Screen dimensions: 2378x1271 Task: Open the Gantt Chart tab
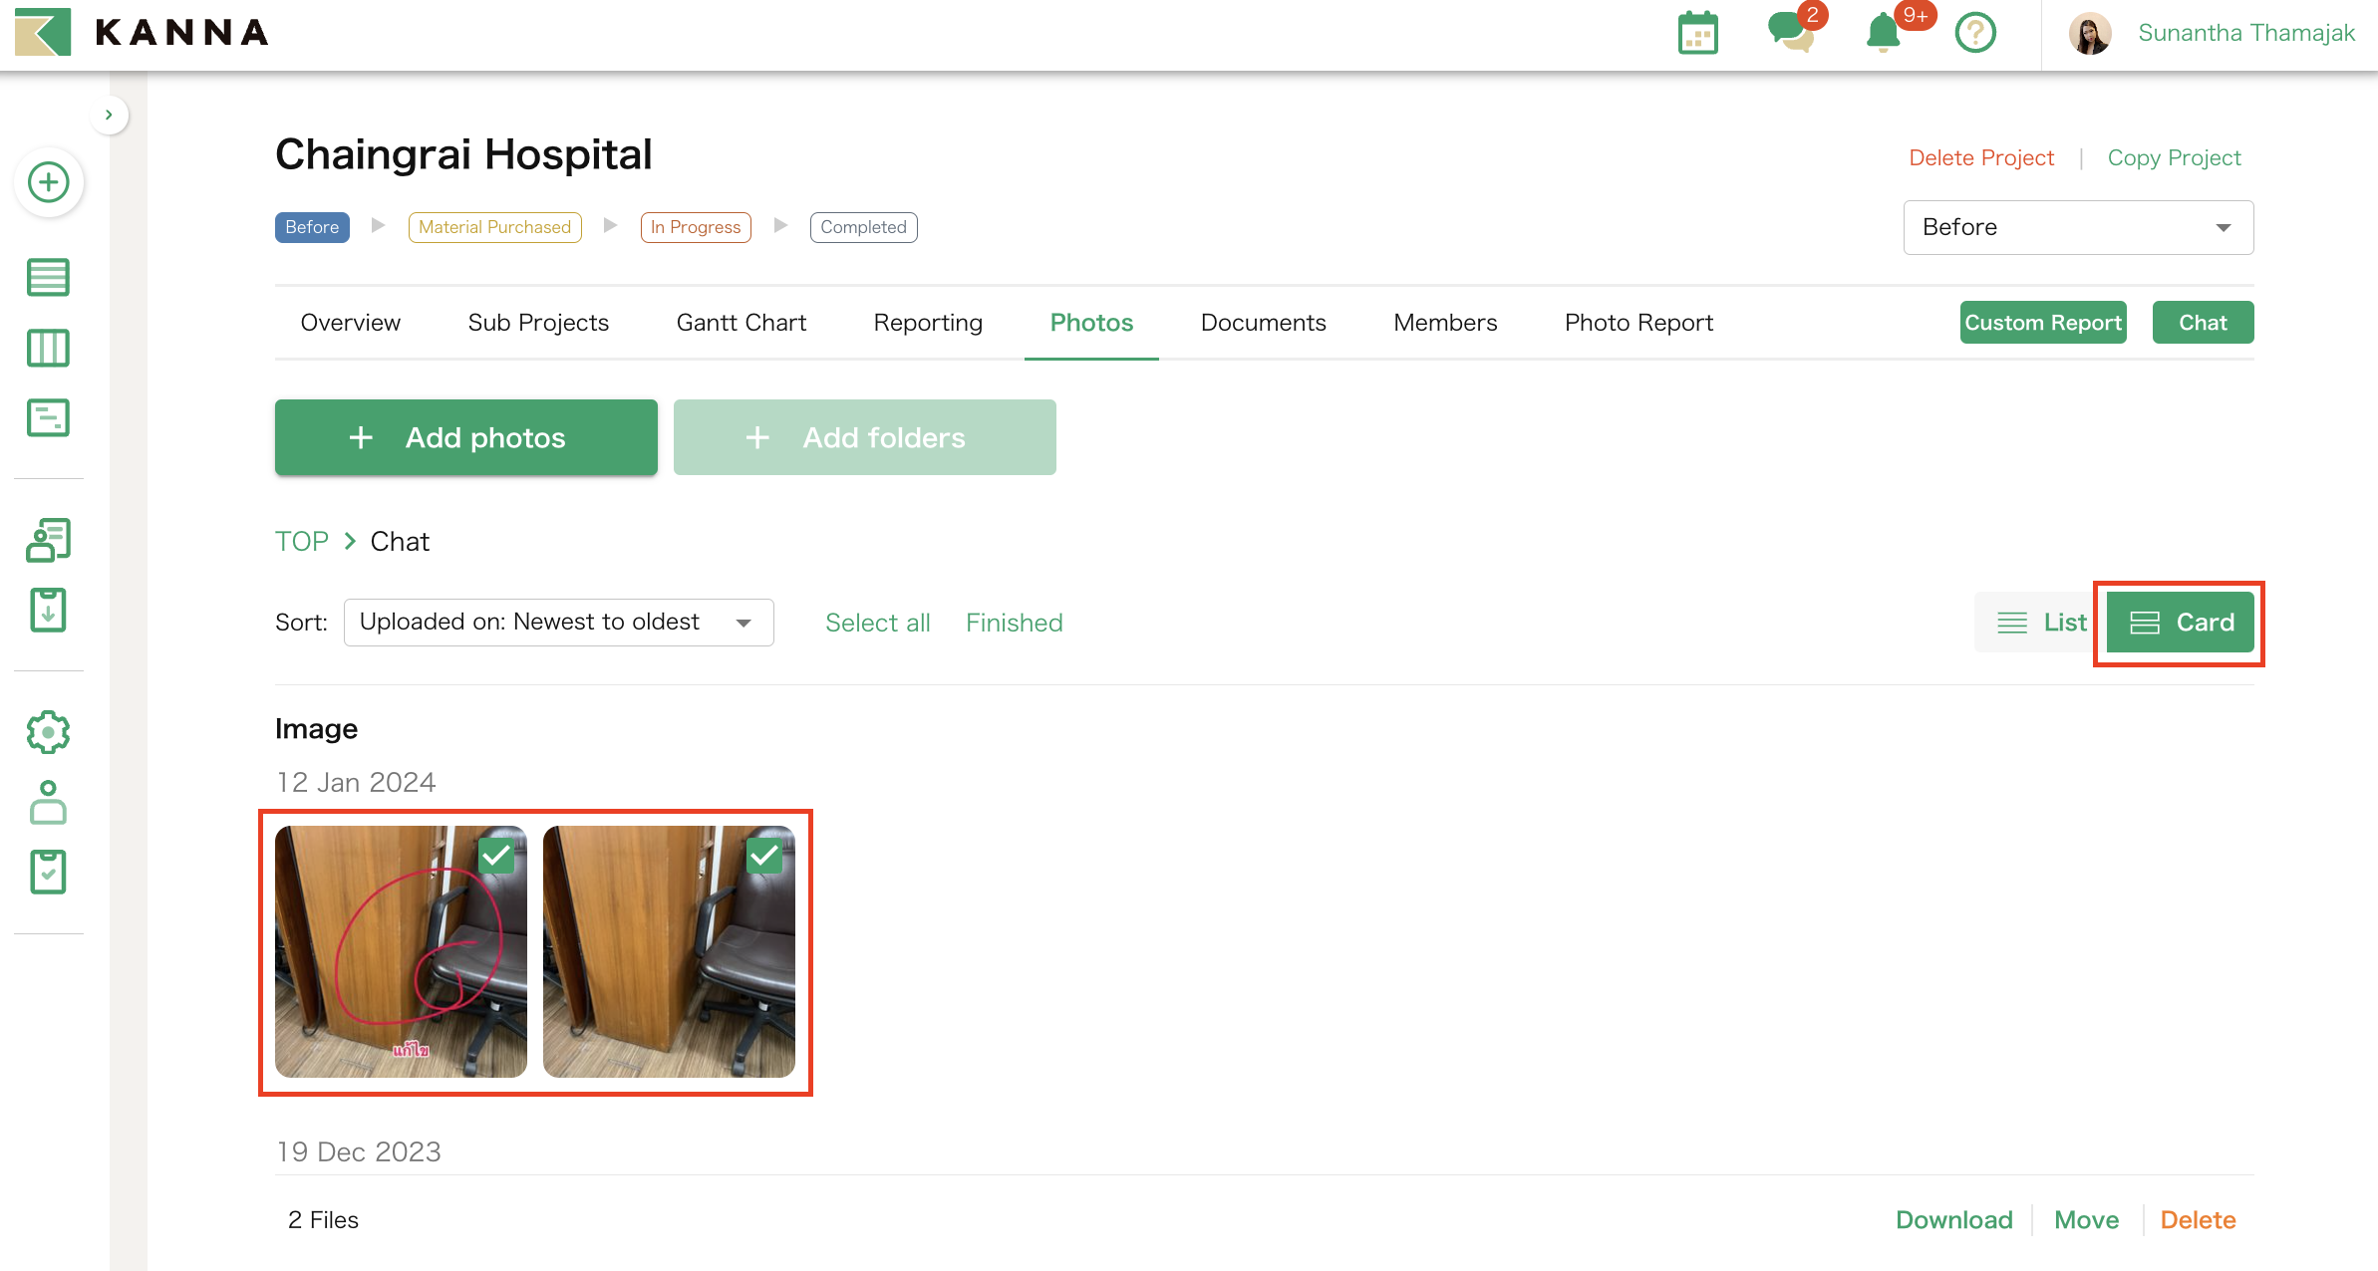click(x=741, y=323)
